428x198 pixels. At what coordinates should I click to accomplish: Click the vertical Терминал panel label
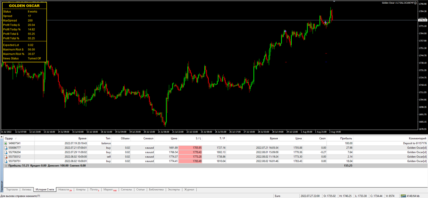1,186
